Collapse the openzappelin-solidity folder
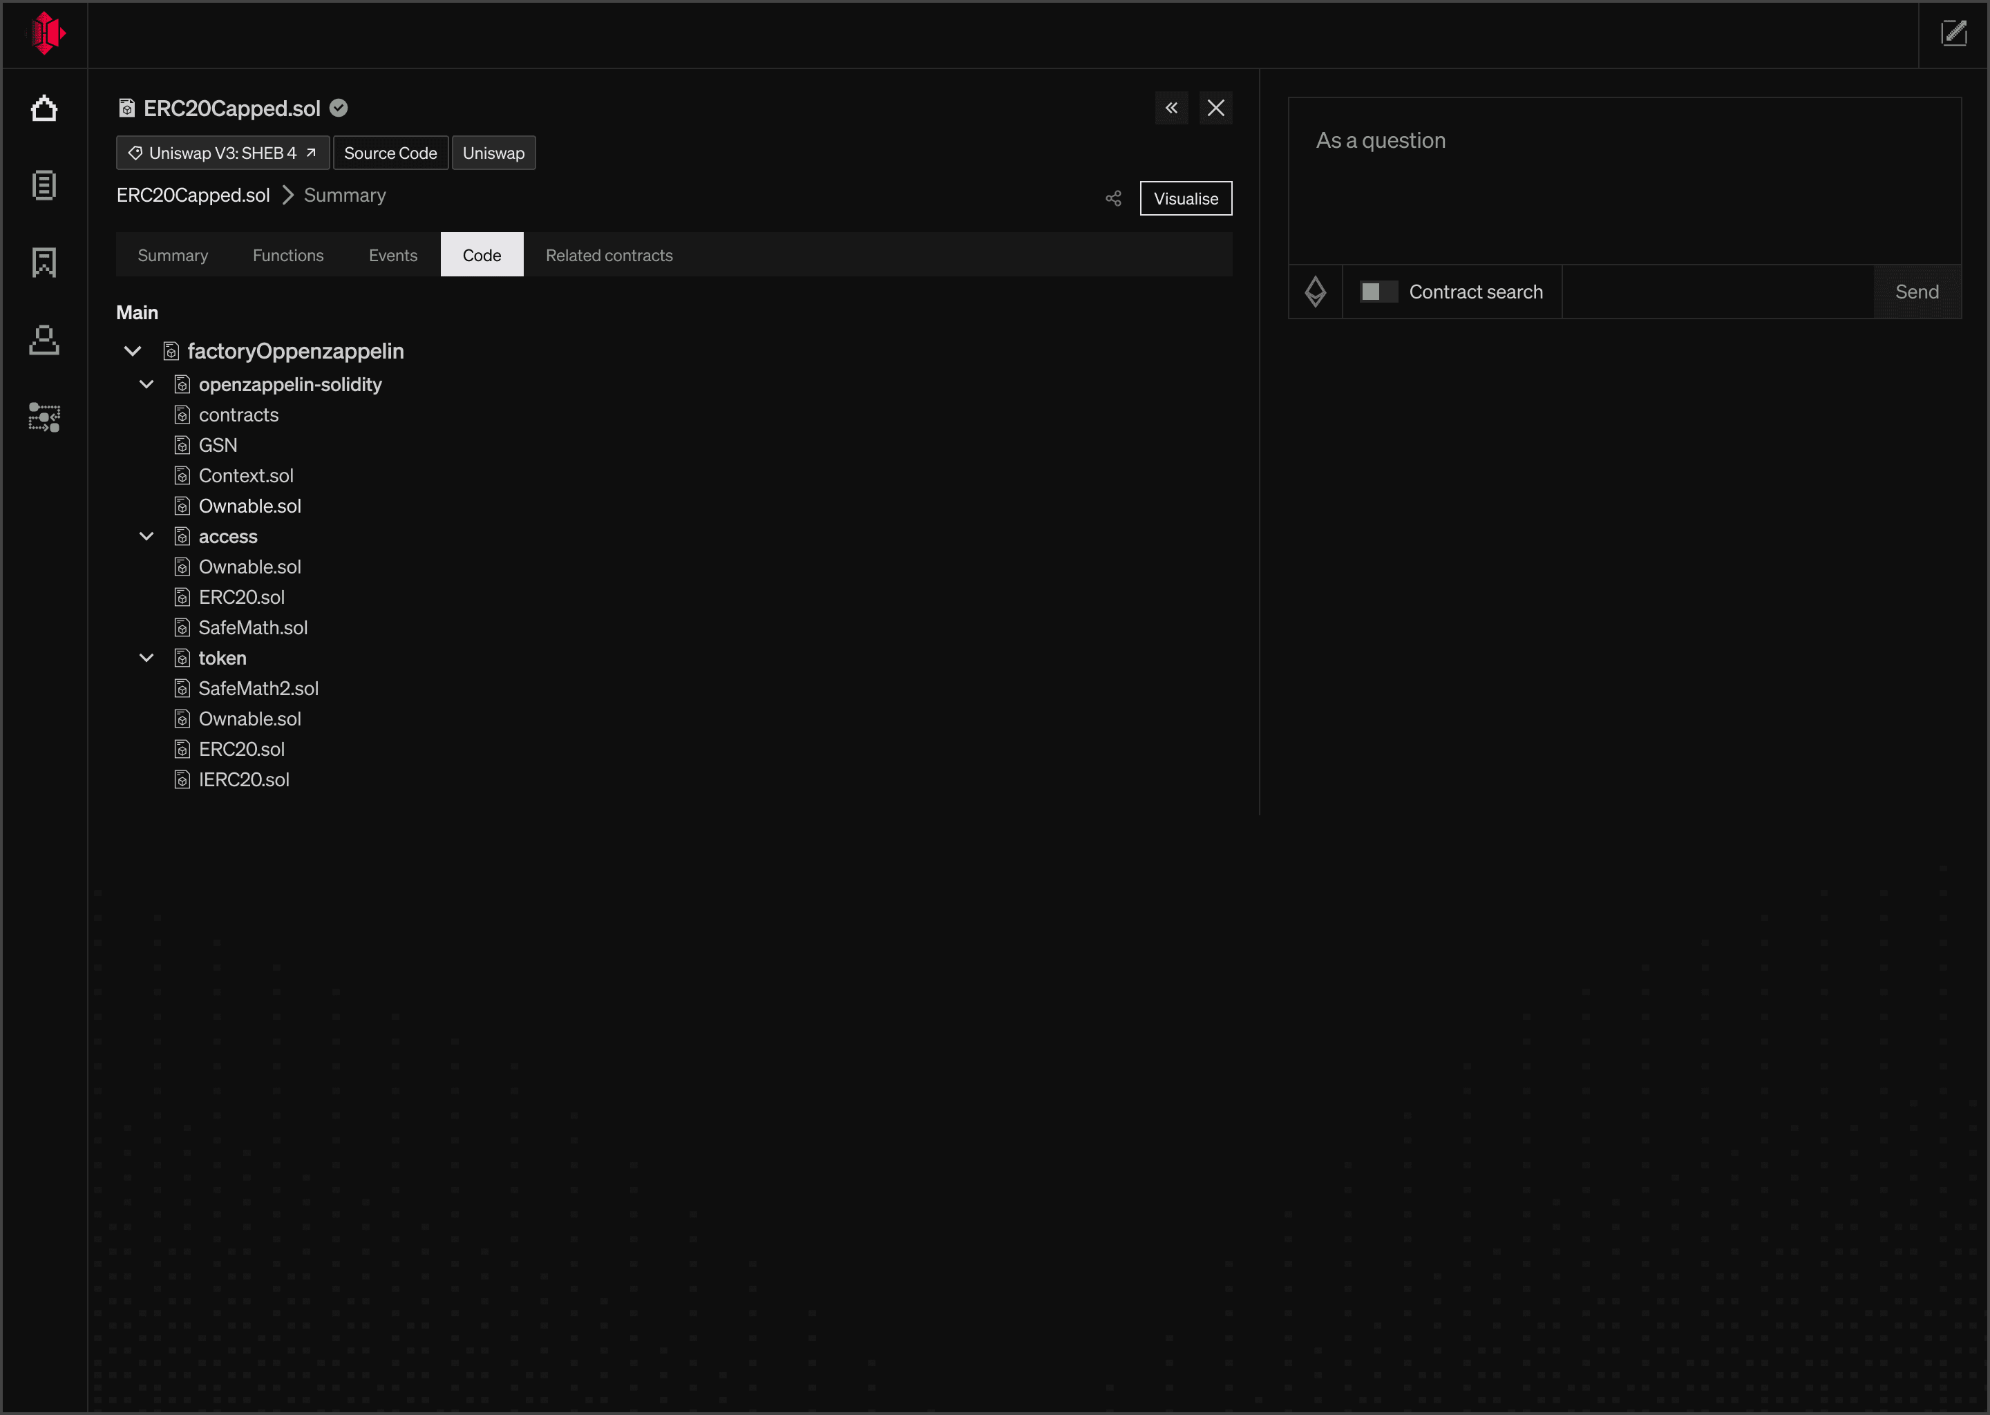Image resolution: width=1990 pixels, height=1415 pixels. tap(146, 384)
